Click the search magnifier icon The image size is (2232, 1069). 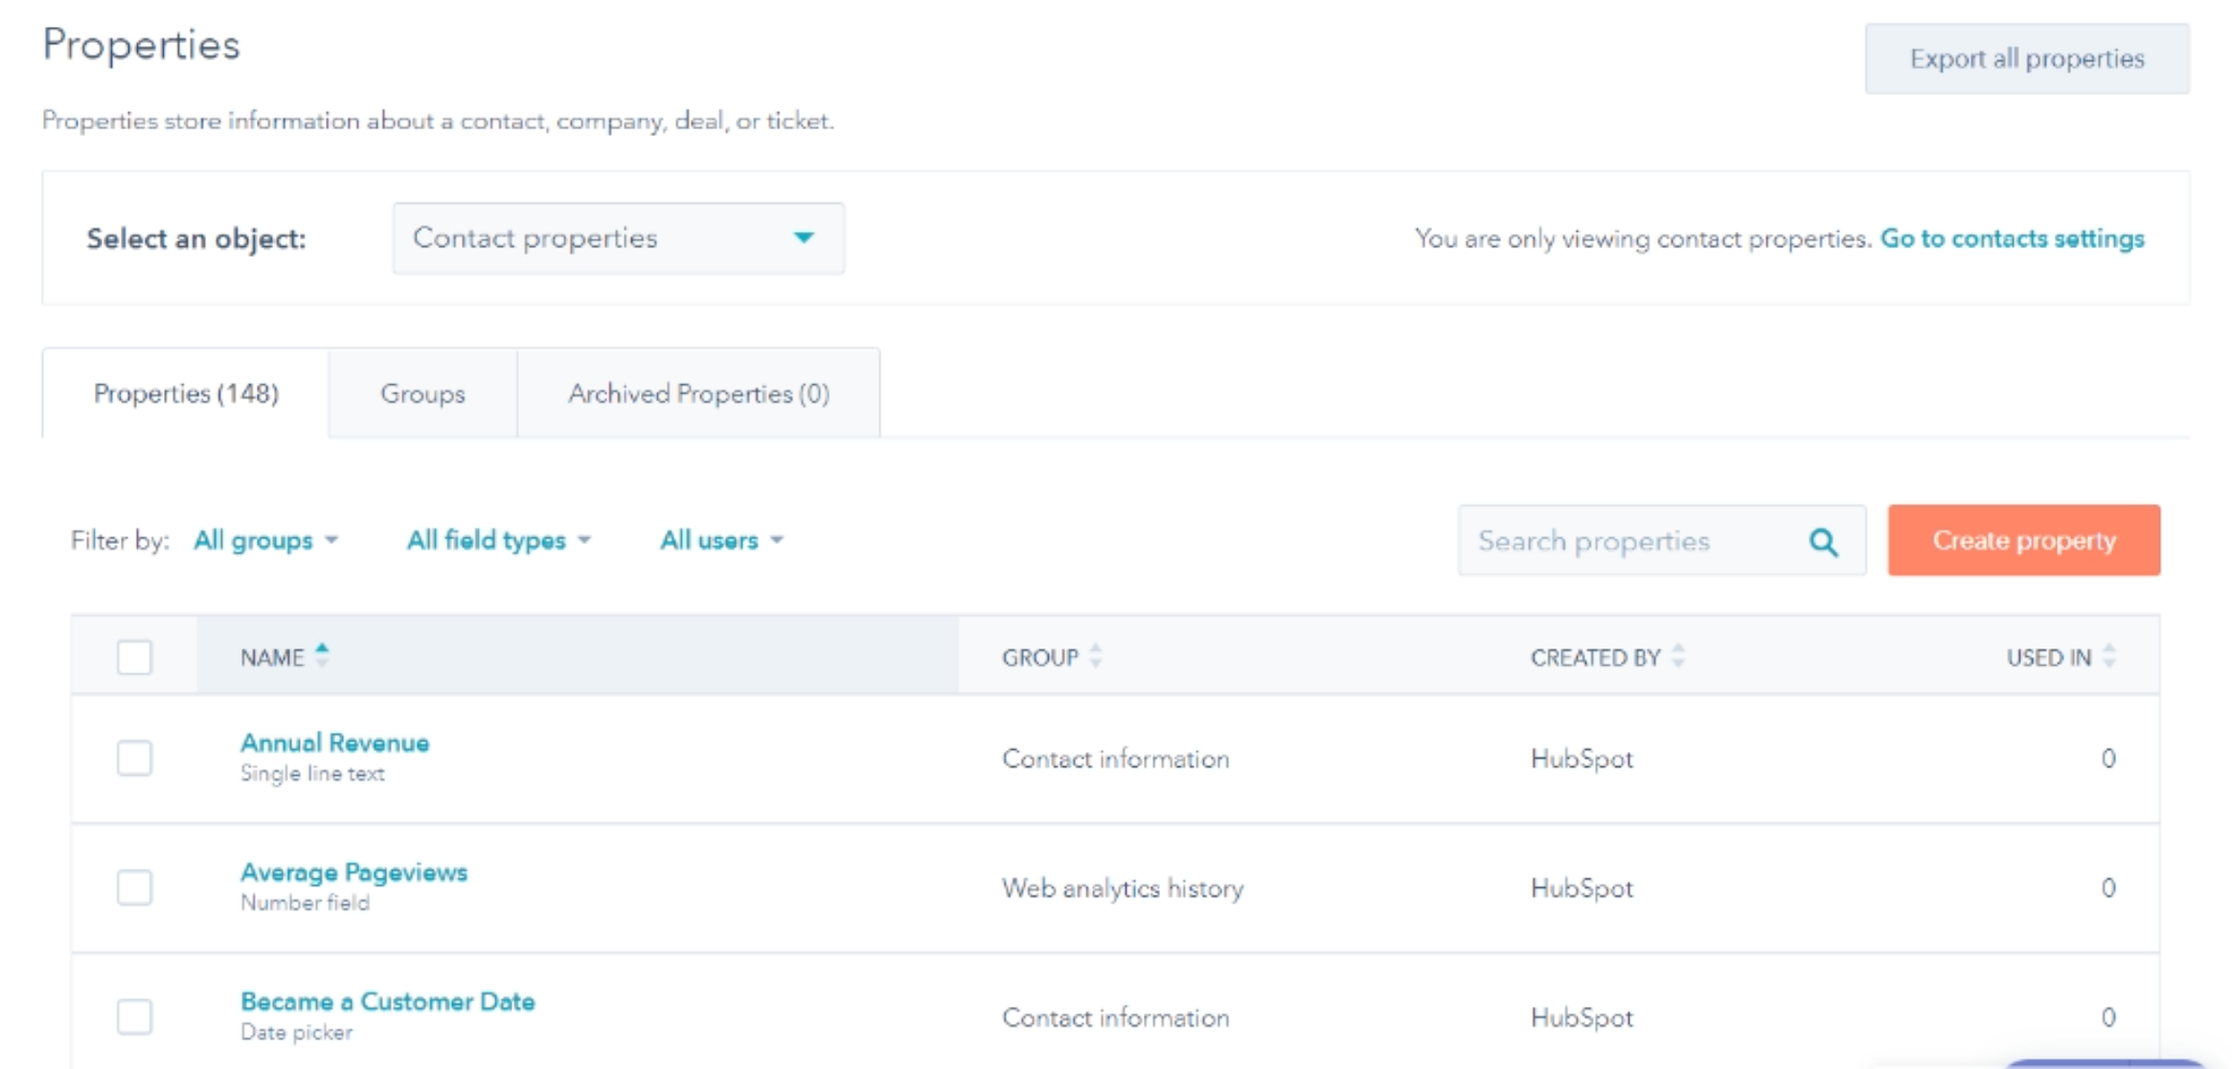[x=1823, y=542]
